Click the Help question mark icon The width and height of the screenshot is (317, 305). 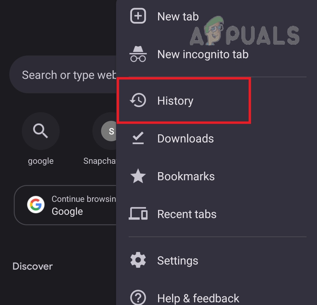pos(138,298)
